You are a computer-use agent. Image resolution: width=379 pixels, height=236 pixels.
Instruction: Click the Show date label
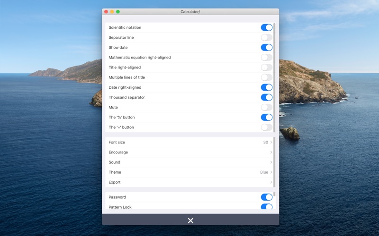pos(118,48)
